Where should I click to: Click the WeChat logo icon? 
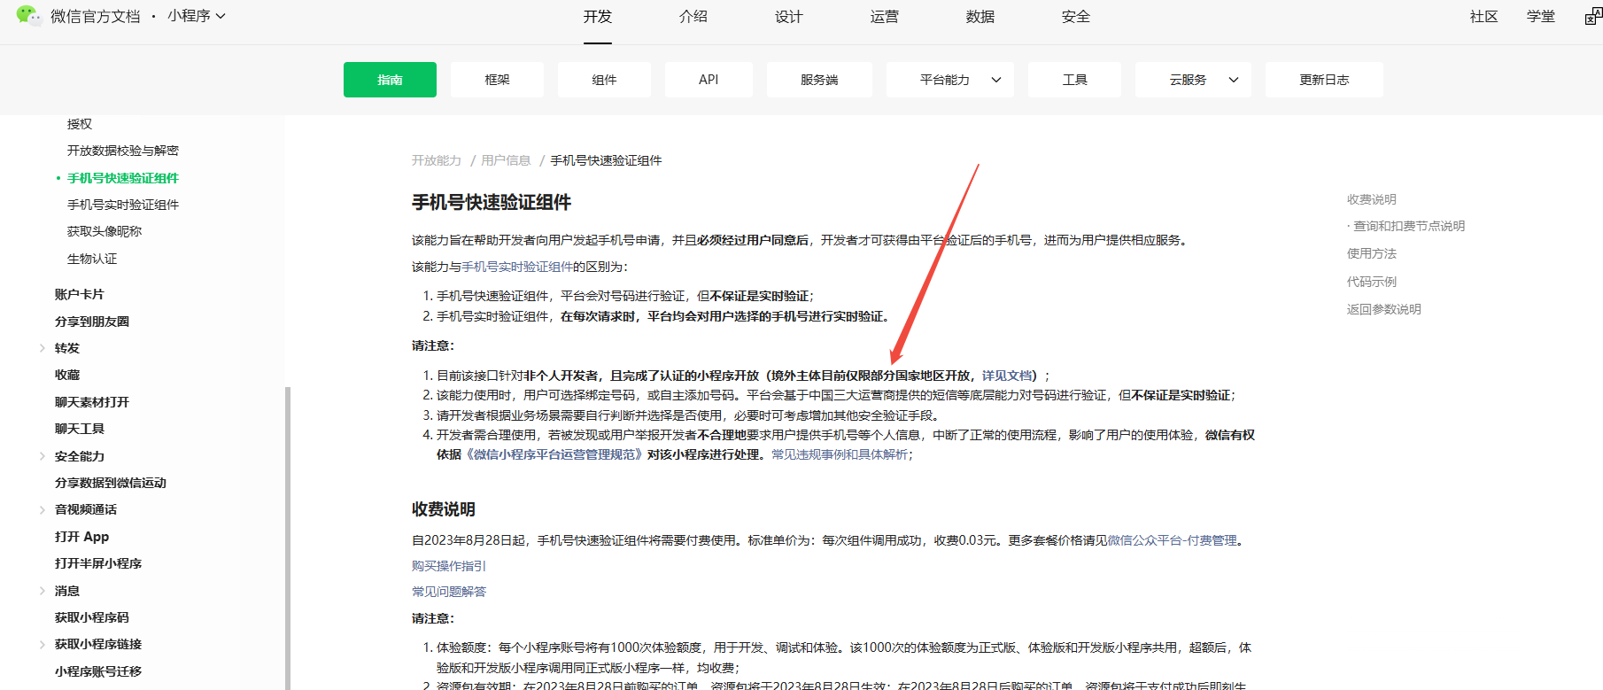coord(28,15)
